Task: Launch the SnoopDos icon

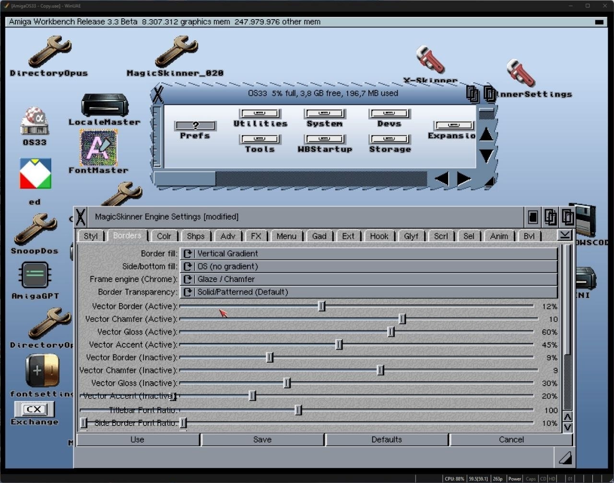Action: tap(35, 229)
